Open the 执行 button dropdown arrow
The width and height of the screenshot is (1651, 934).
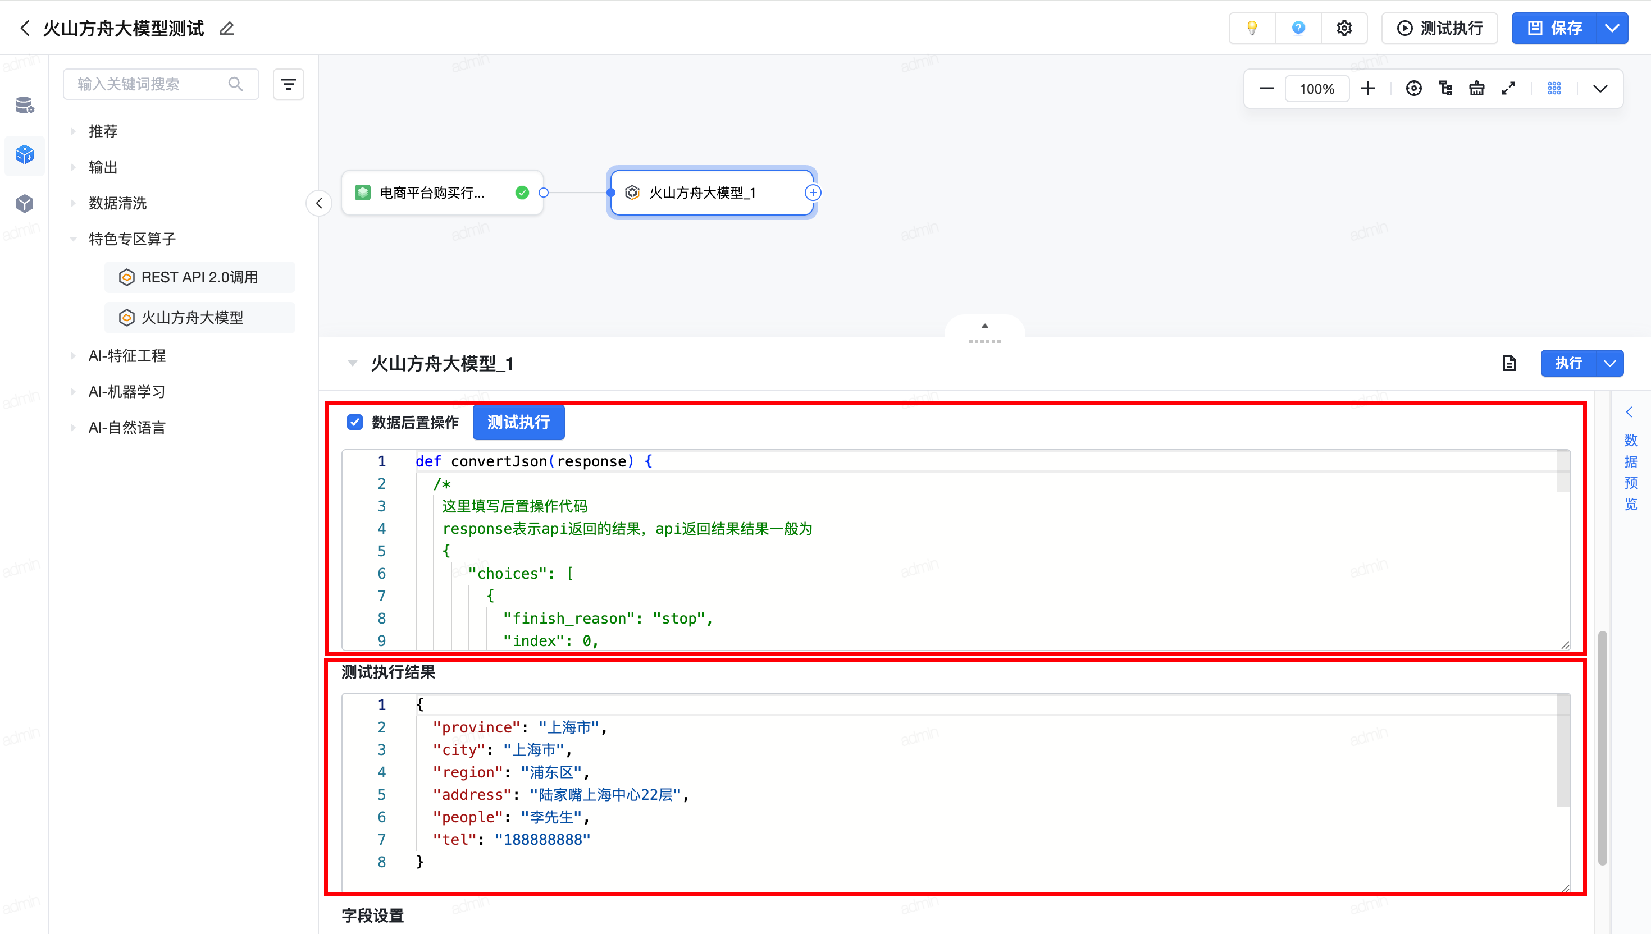(1609, 364)
